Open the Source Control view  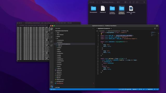(52, 37)
